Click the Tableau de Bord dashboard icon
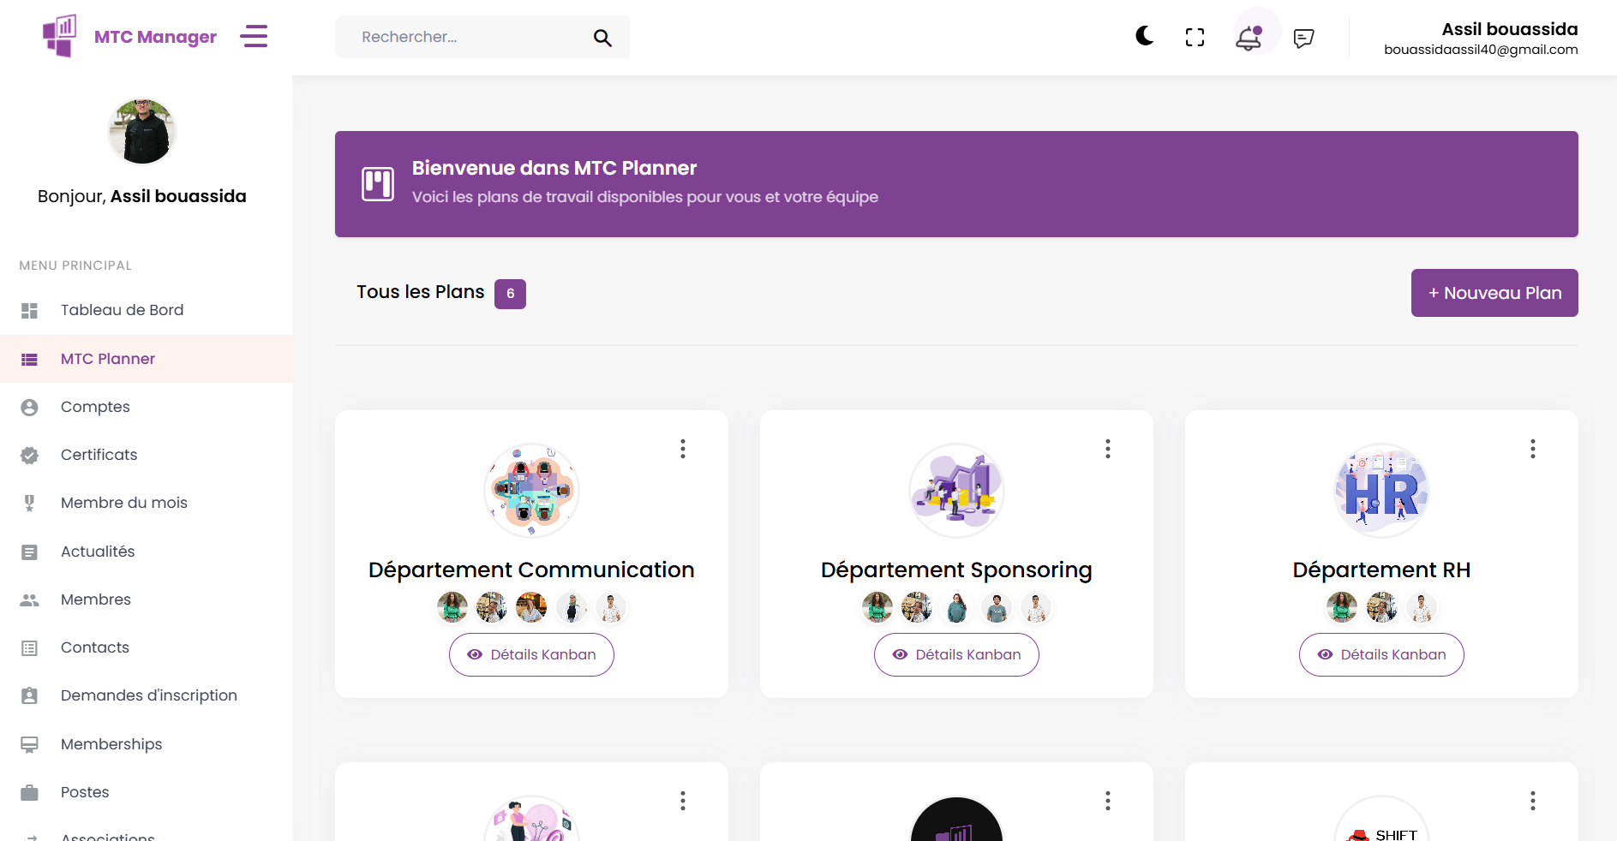This screenshot has height=841, width=1617. click(29, 310)
